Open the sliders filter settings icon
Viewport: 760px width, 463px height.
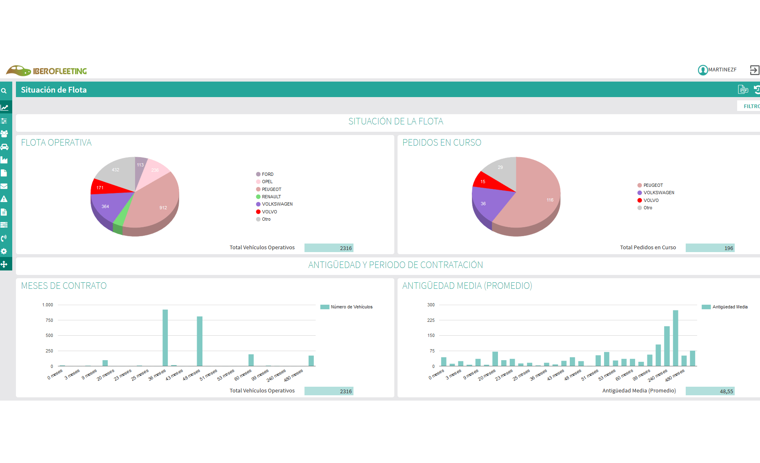click(x=4, y=121)
